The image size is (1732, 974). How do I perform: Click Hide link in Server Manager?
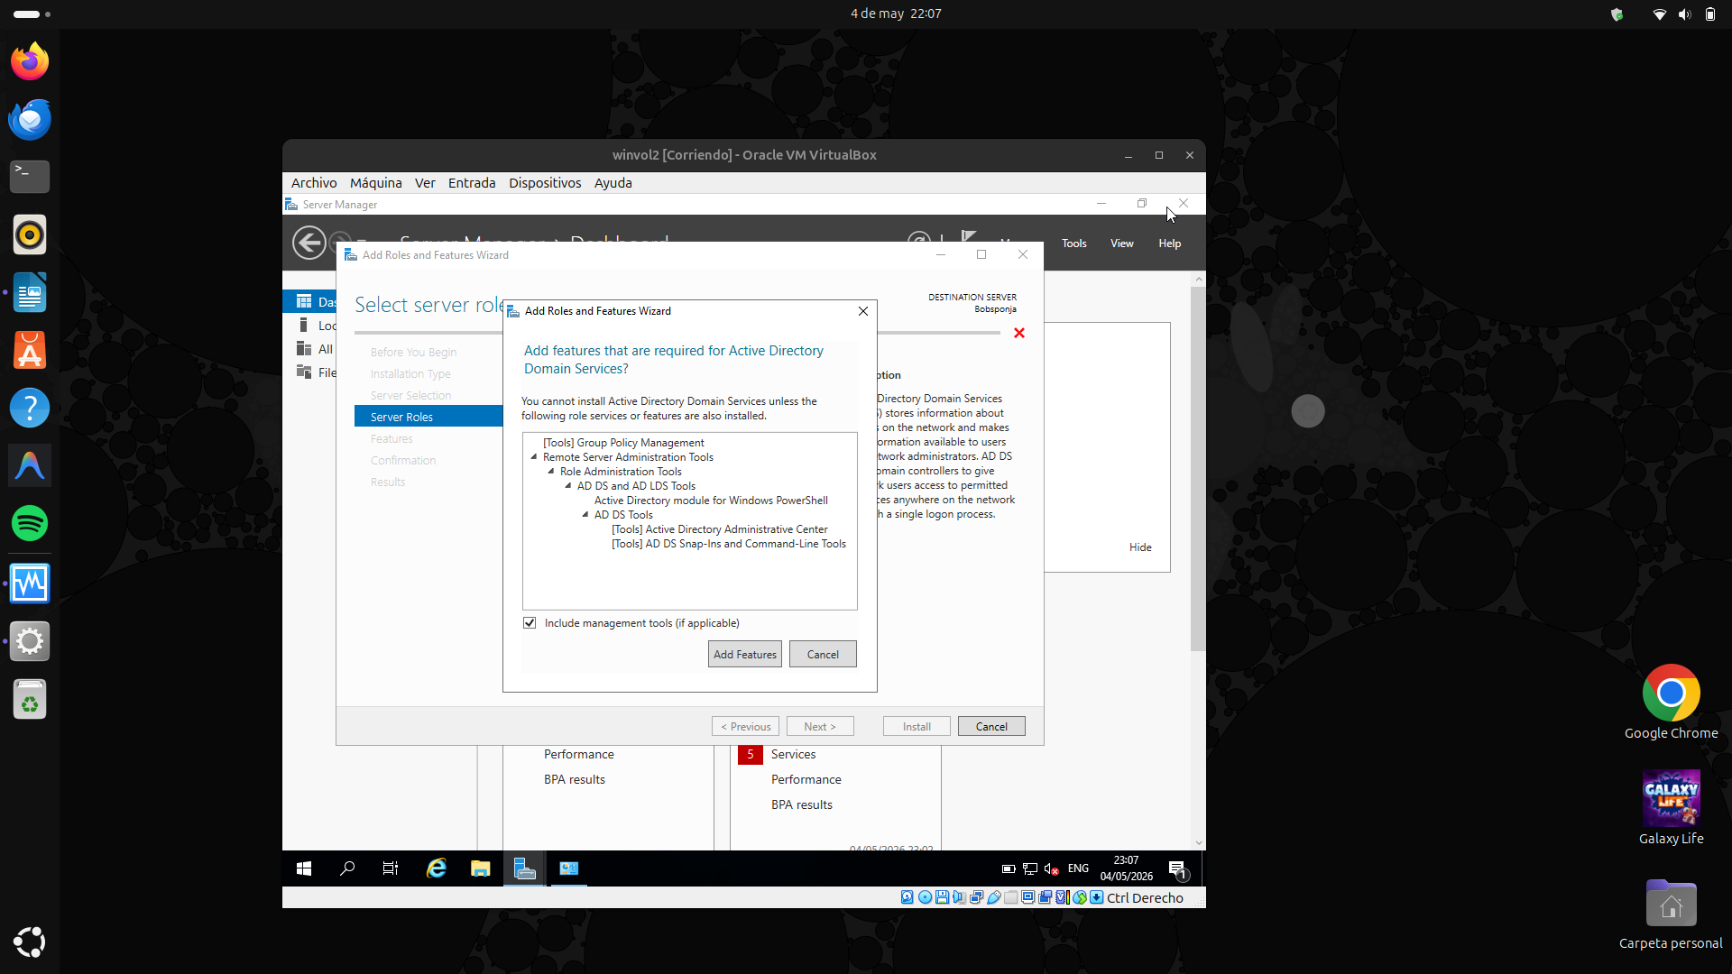coord(1140,547)
